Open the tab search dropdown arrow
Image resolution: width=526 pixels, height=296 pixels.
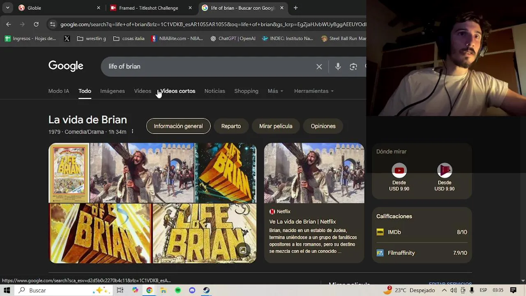[7, 8]
